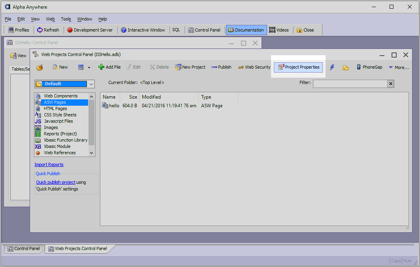
Task: Click the Publish toolbar button
Action: (221, 67)
